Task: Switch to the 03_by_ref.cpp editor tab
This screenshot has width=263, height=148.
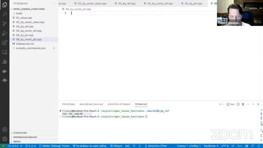Action: point(125,4)
